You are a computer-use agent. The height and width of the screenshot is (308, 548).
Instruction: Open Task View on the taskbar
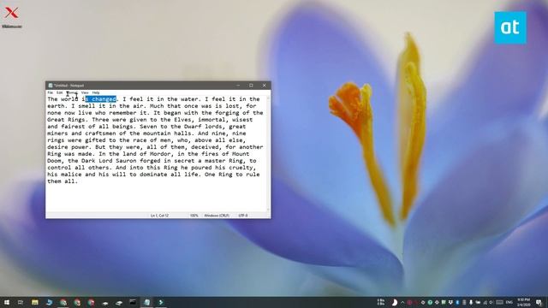(x=21, y=302)
